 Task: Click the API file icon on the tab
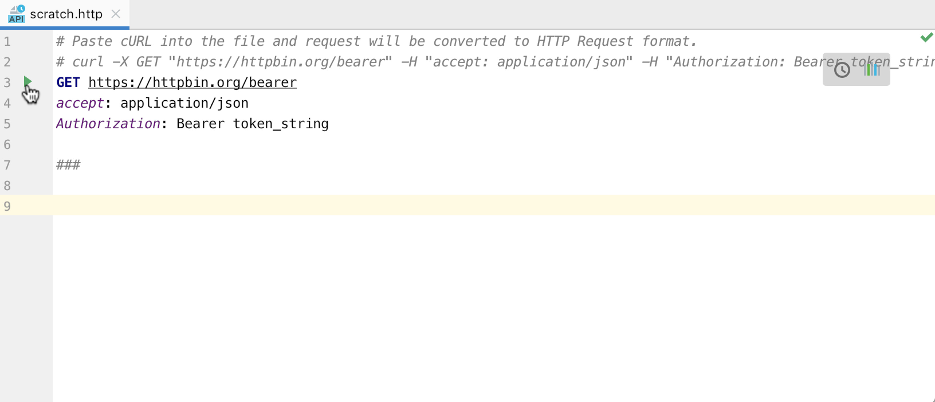(17, 14)
